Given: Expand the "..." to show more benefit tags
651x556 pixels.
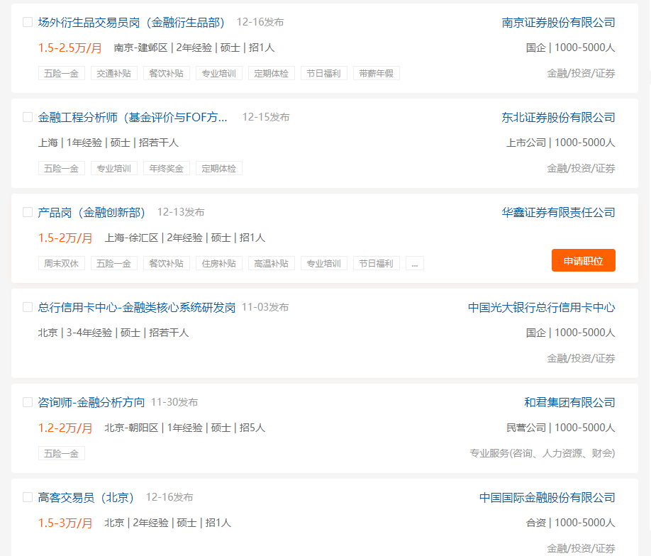Looking at the screenshot, I should pos(414,263).
